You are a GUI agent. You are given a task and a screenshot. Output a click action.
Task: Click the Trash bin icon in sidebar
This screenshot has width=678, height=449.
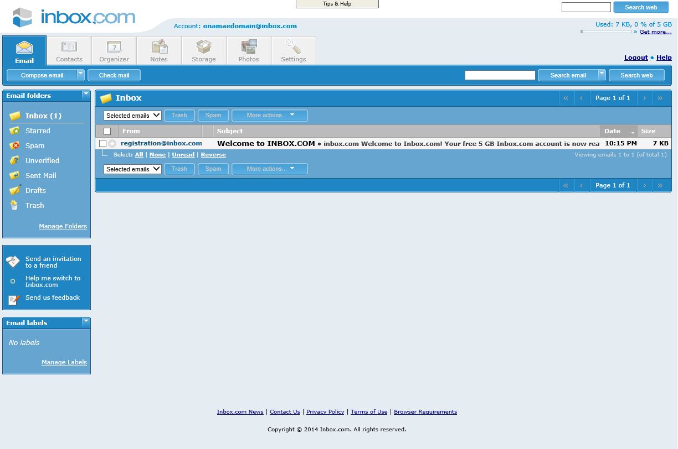tap(14, 205)
